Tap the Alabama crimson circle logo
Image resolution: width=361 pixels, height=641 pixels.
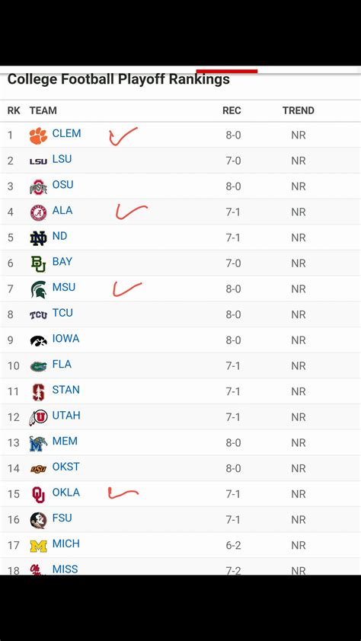(38, 212)
